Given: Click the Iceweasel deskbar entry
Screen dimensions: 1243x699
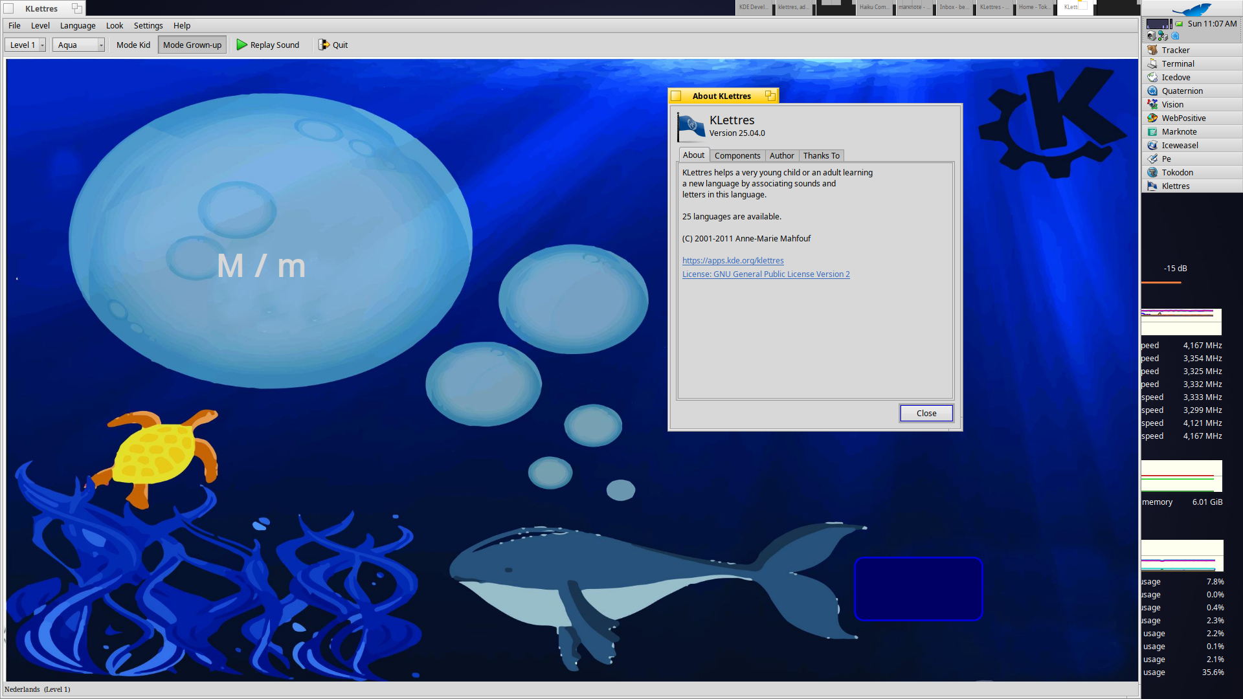Looking at the screenshot, I should tap(1179, 145).
